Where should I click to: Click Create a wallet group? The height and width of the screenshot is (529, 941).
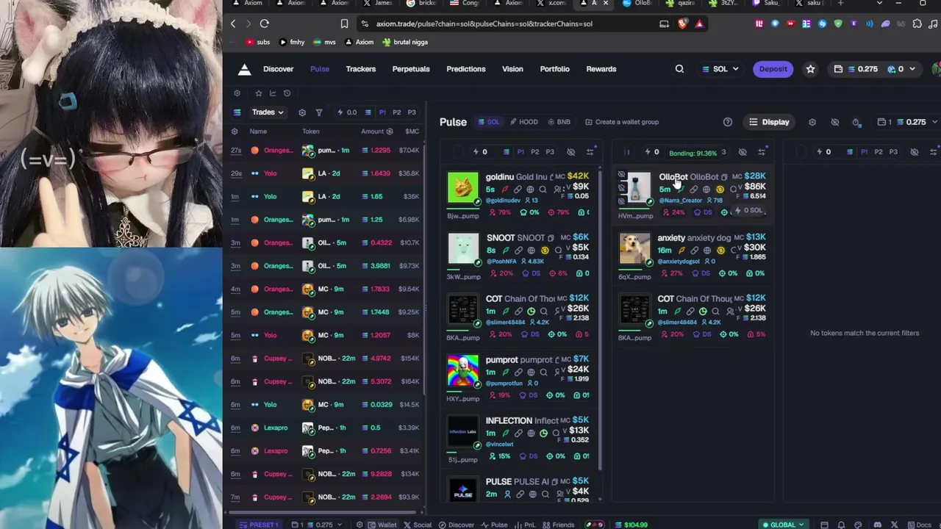[622, 122]
